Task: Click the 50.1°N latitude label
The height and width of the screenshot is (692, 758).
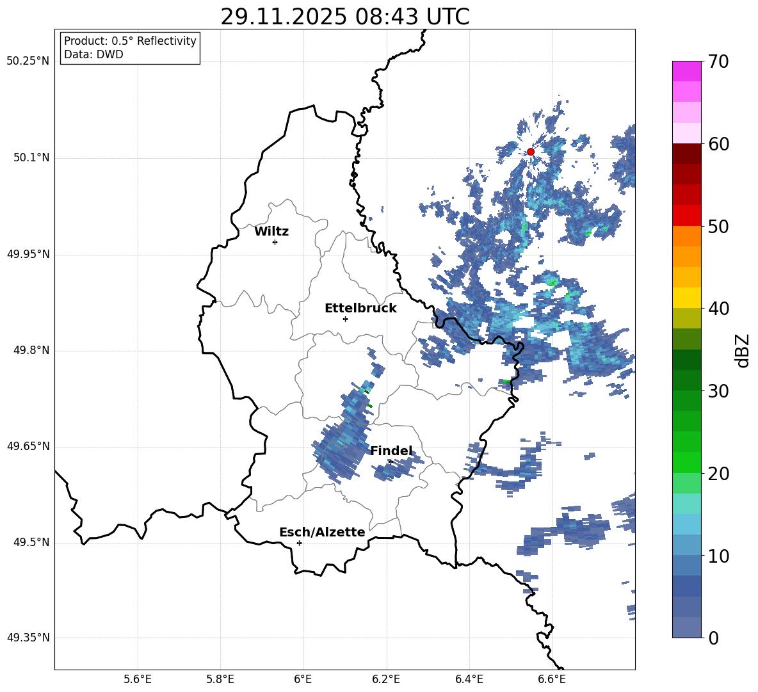Action: pos(31,158)
